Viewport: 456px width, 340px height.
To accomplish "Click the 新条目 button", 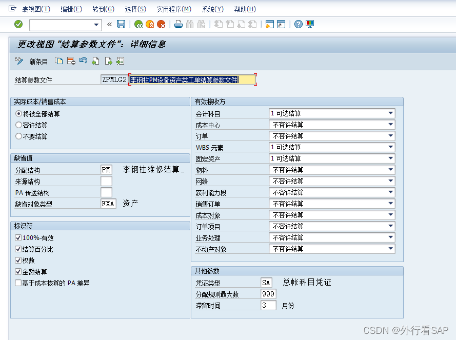I will pos(38,62).
